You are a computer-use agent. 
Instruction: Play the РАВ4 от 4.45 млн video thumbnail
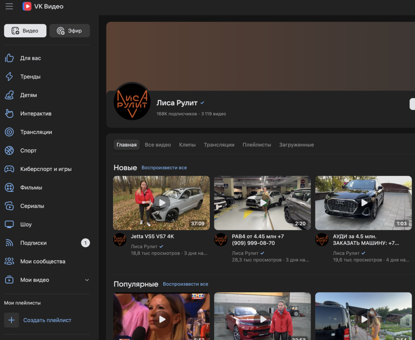263,203
